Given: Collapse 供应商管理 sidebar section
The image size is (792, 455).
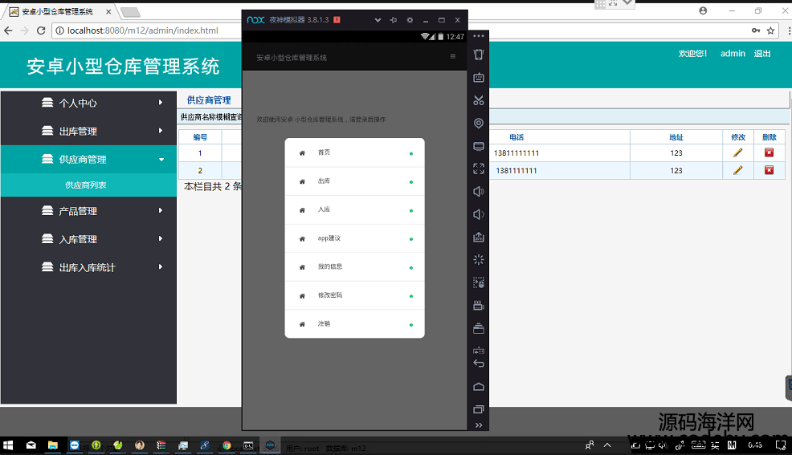Looking at the screenshot, I should (88, 160).
